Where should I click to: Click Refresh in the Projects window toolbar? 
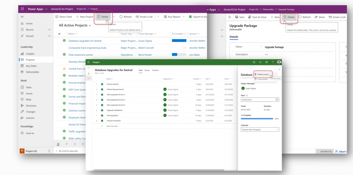pyautogui.click(x=125, y=17)
